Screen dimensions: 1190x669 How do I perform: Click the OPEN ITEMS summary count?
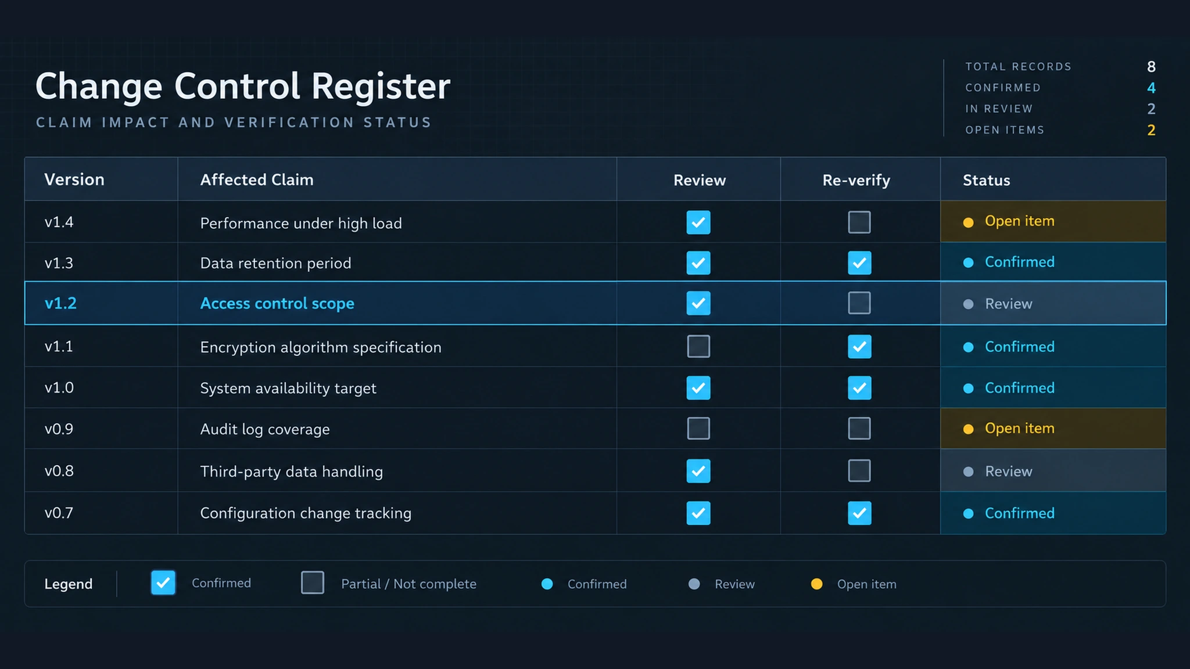[1151, 130]
